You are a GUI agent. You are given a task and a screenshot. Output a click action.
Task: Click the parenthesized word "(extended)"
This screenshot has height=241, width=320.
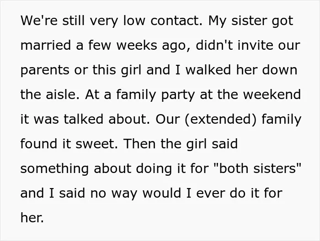click(220, 119)
